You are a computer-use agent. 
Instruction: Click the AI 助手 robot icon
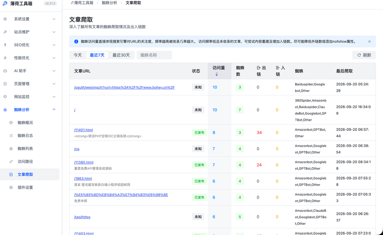5,71
